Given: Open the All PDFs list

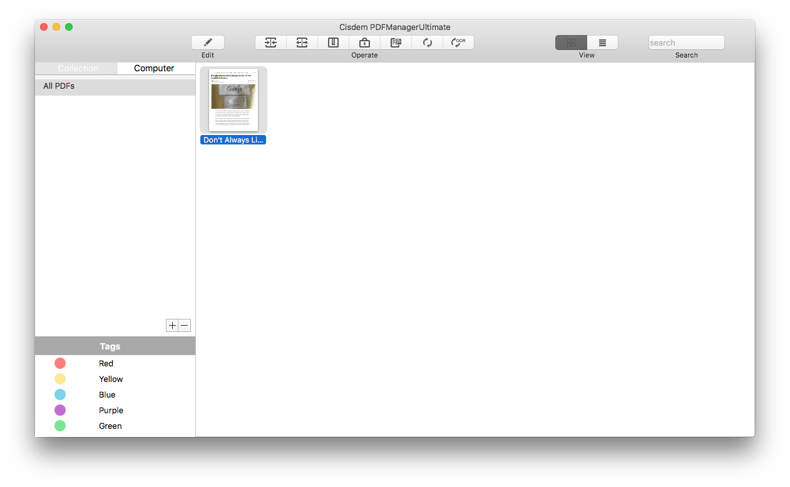Looking at the screenshot, I should (60, 86).
